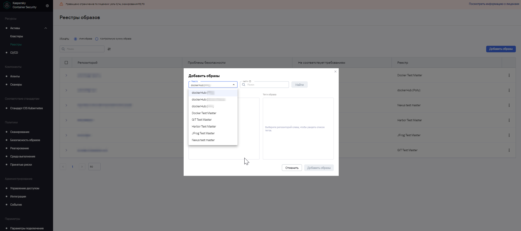This screenshot has width=521, height=231.
Task: Open actions menu for Docker Test Master row
Action: click(509, 75)
